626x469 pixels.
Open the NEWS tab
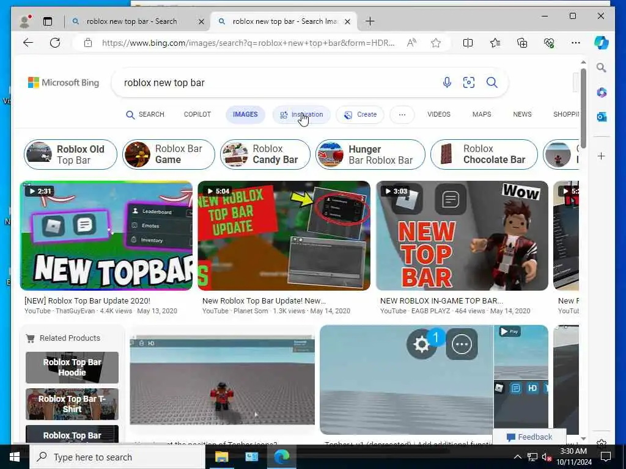(522, 114)
